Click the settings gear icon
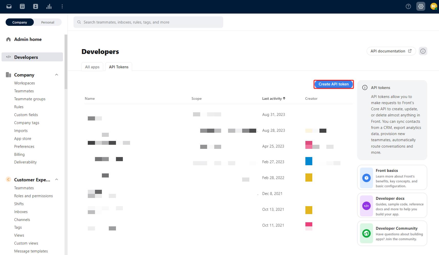Image resolution: width=439 pixels, height=255 pixels. point(421,6)
